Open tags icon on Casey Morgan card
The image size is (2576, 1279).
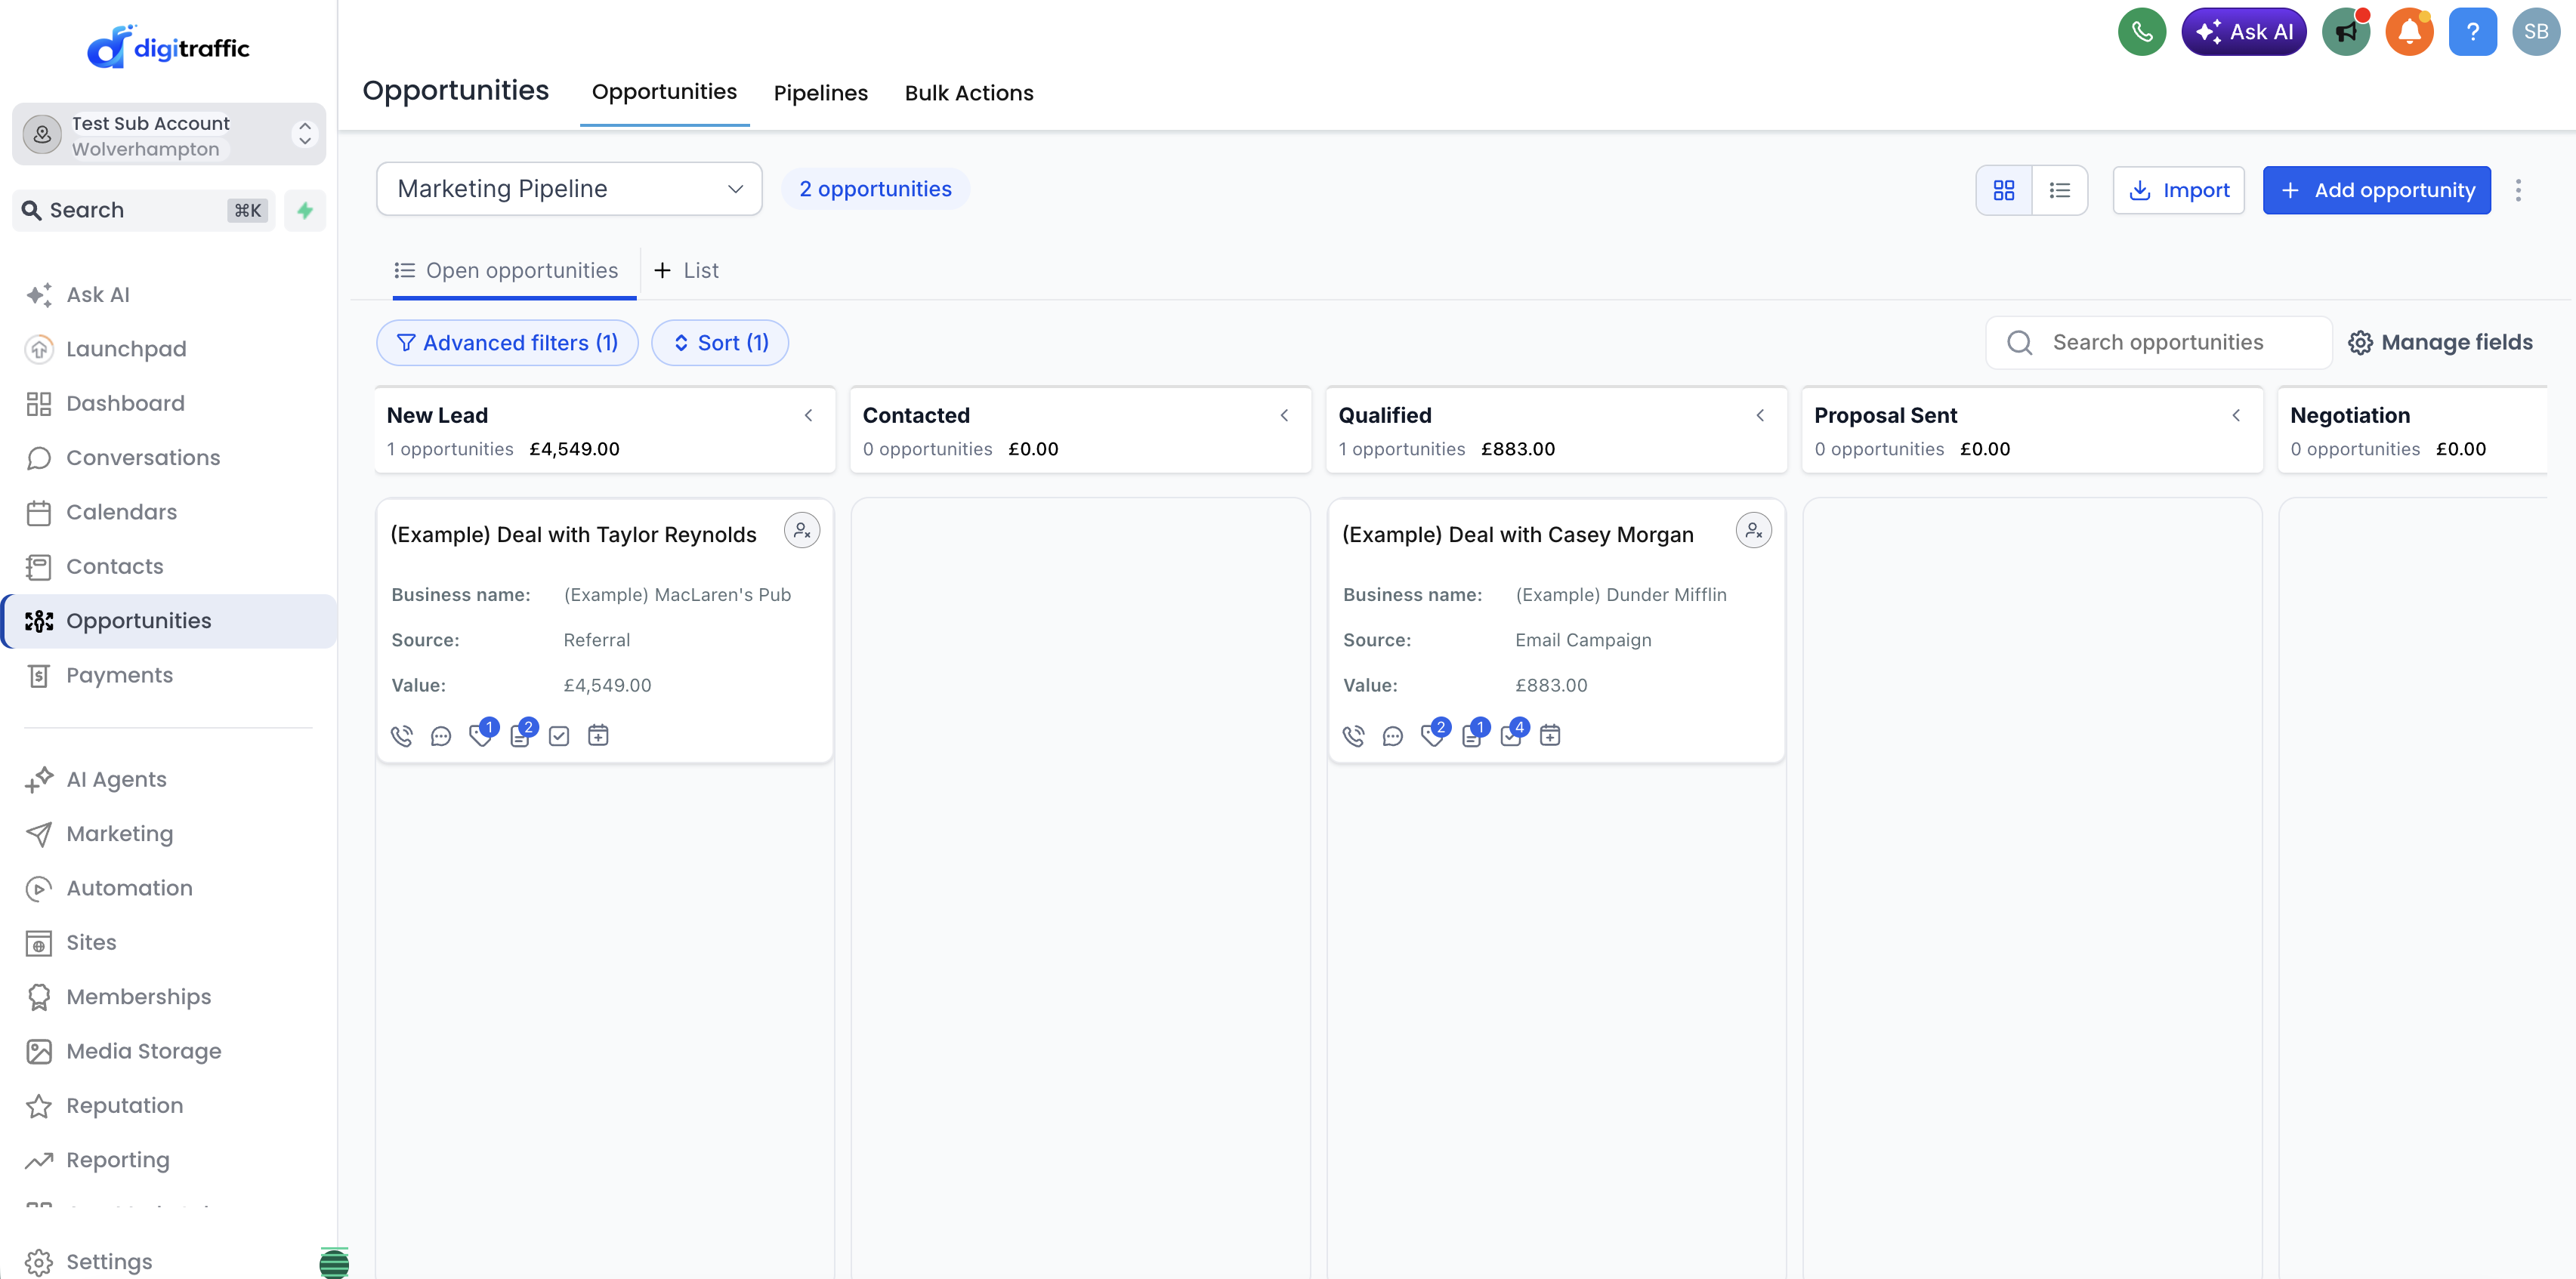[x=1433, y=735]
